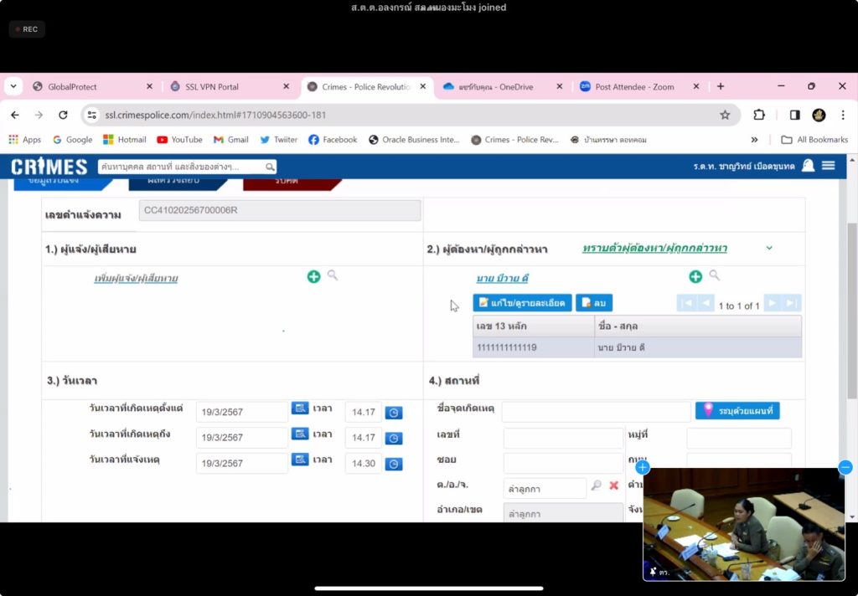Click search icon beside ต./อ./จ. field
Screen dimensions: 858x596
pos(596,486)
